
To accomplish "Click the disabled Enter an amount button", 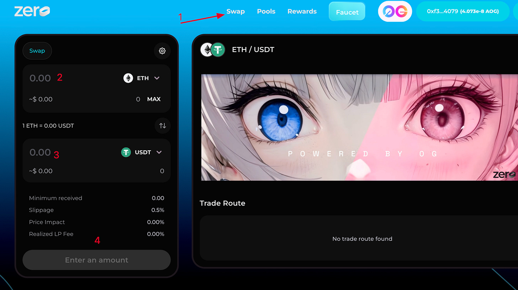I will click(x=96, y=260).
